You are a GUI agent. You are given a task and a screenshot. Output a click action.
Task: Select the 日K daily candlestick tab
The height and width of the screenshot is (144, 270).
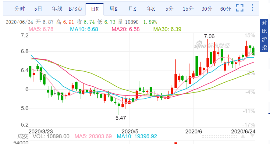pyautogui.click(x=95, y=9)
